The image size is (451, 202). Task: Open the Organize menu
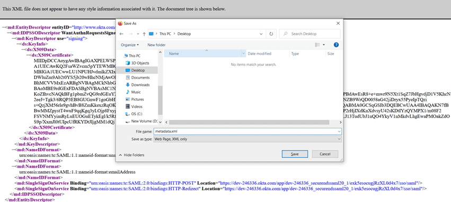click(x=130, y=45)
